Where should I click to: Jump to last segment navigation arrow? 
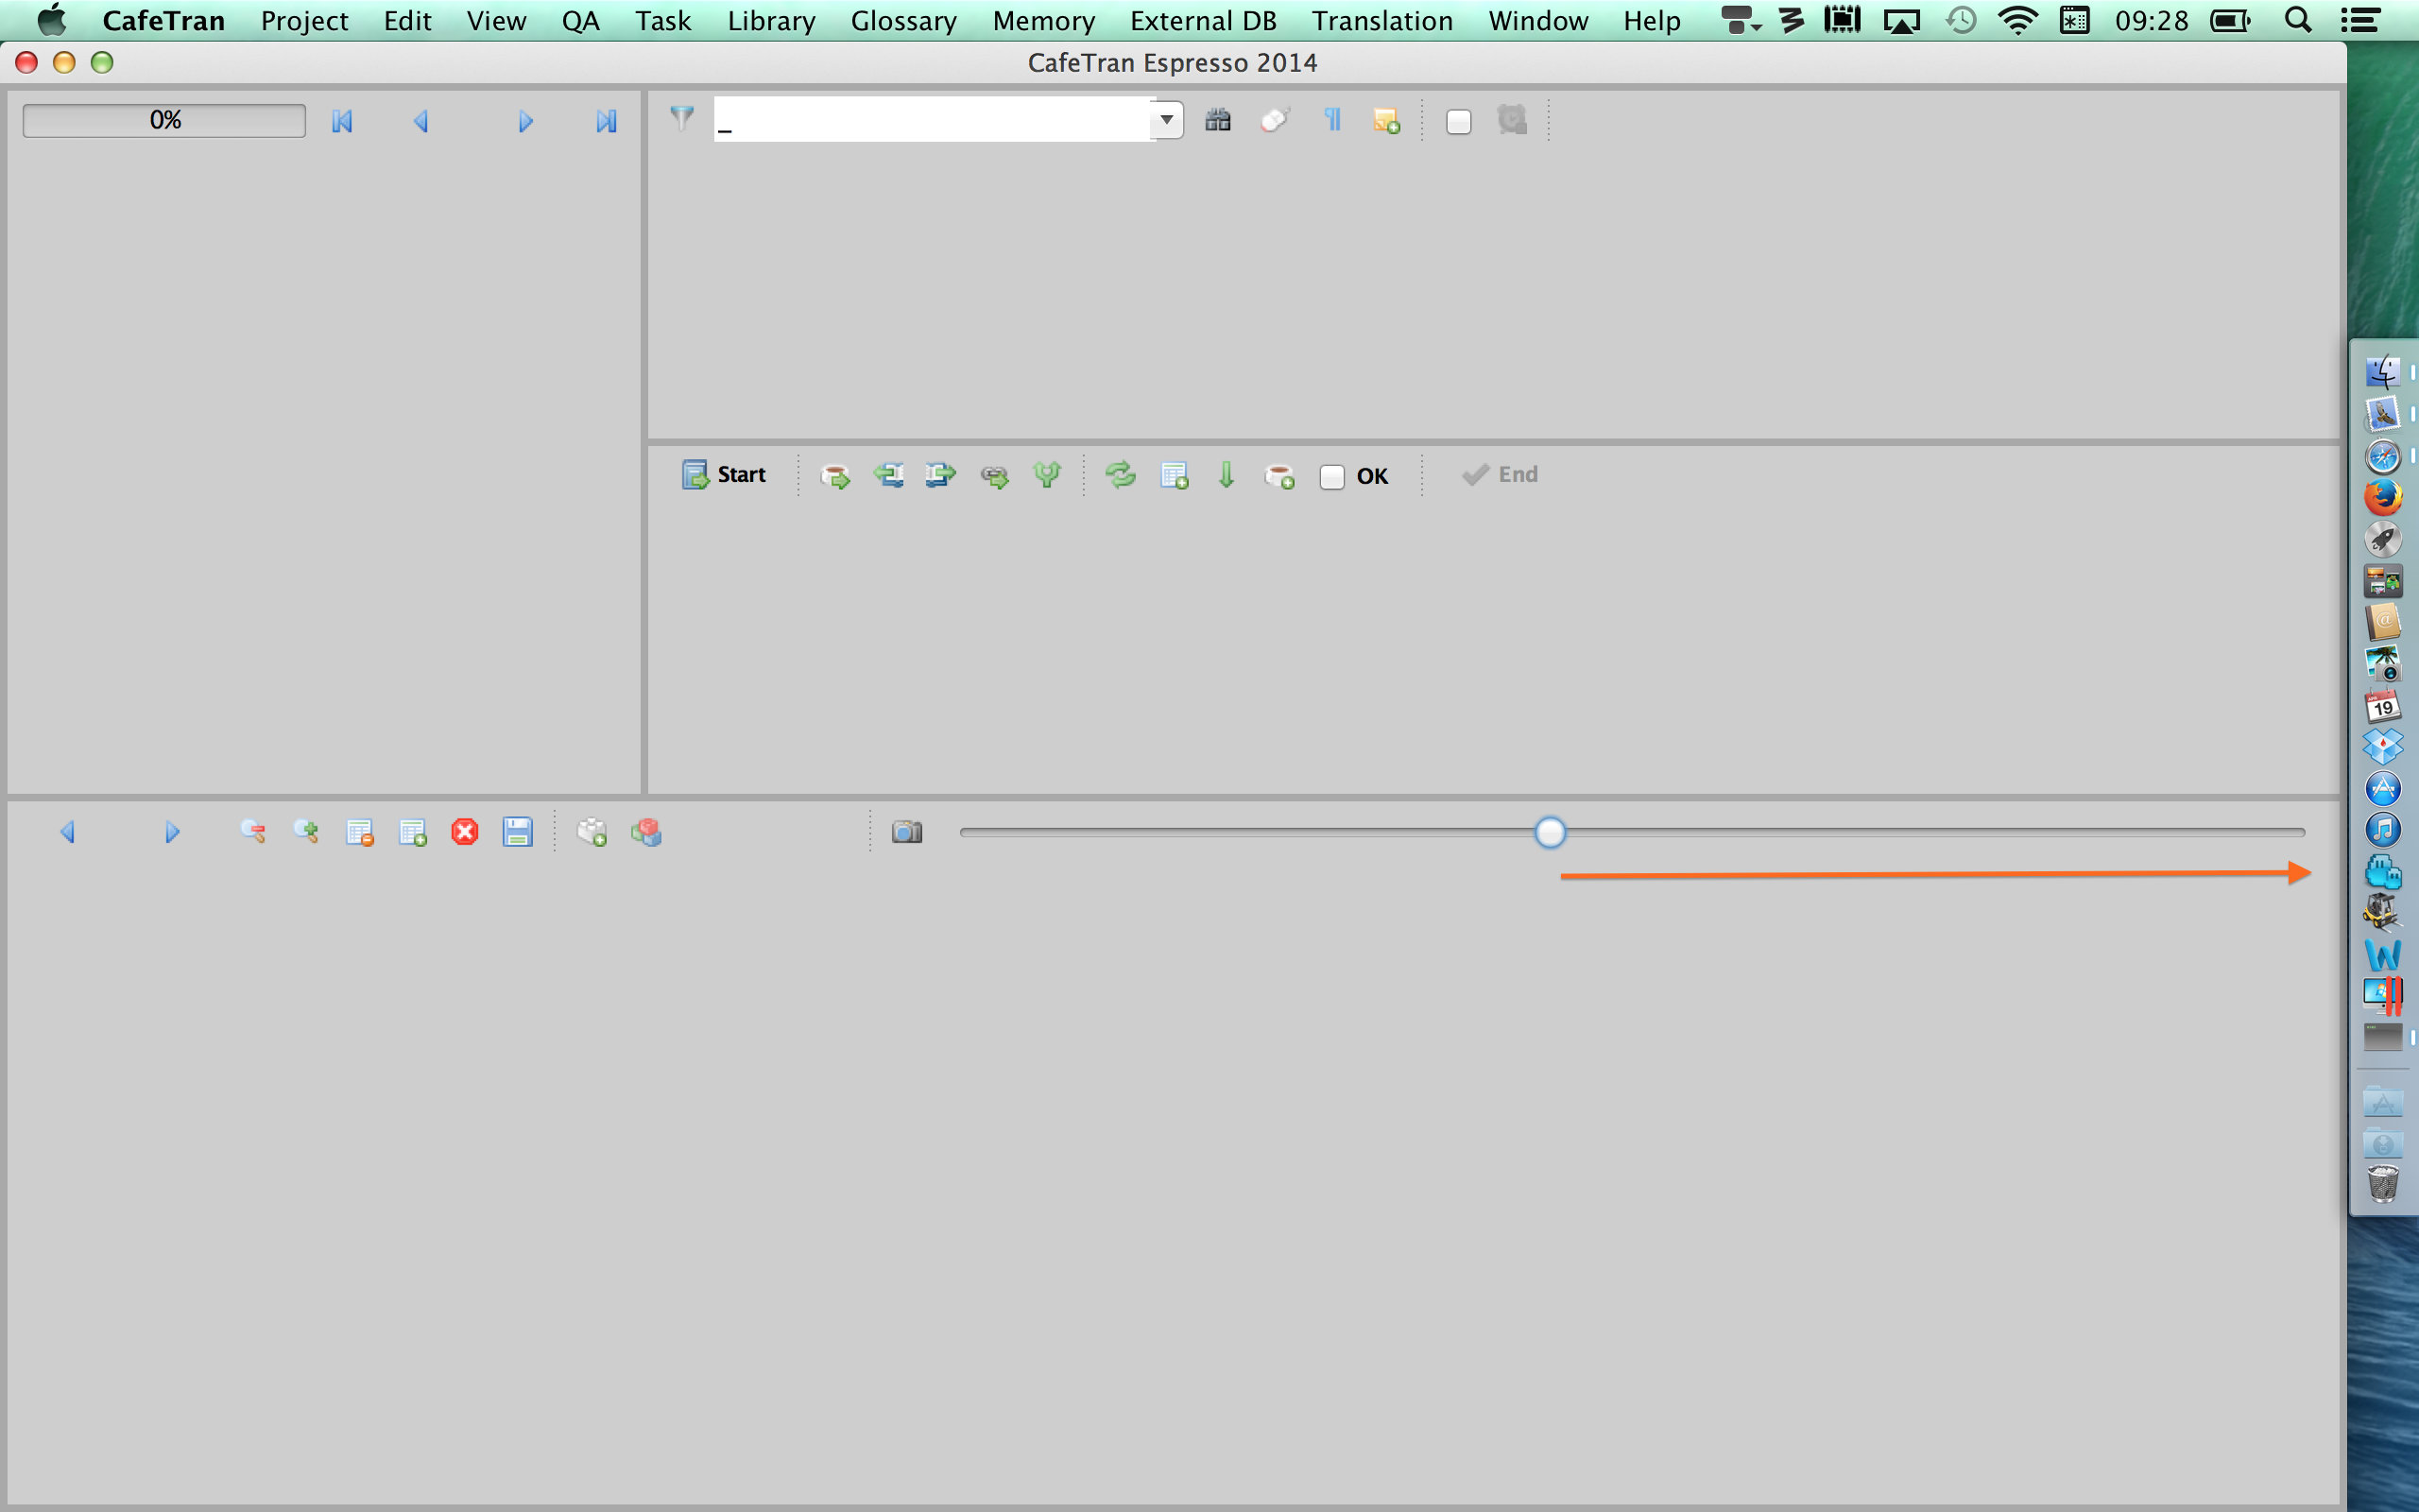(606, 122)
